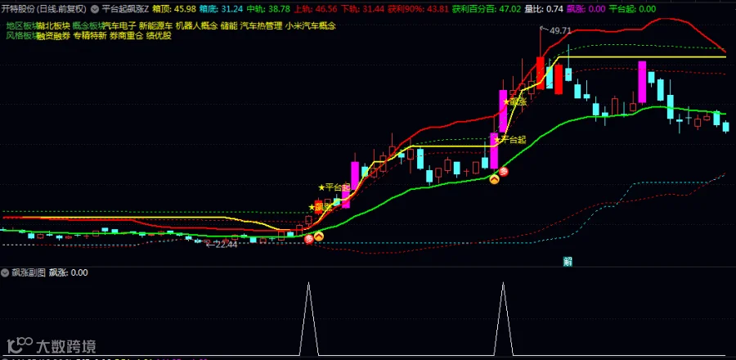Expand the dropdown arrow next to 飙涨副图
The width and height of the screenshot is (736, 360).
[x=5, y=272]
